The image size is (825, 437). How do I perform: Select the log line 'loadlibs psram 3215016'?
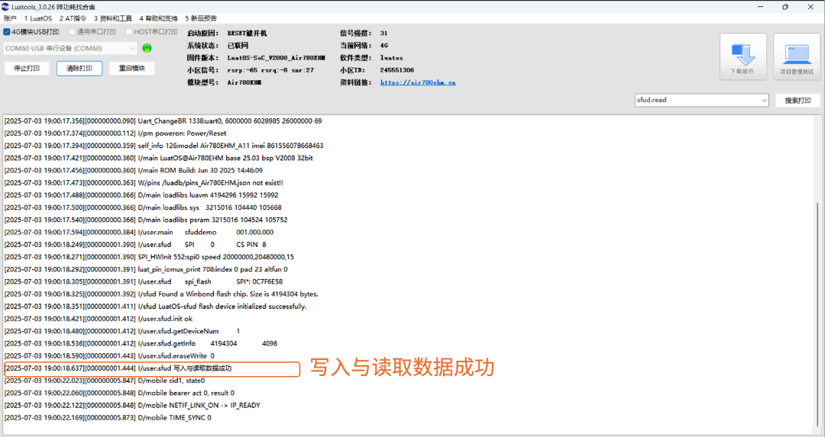(x=146, y=220)
